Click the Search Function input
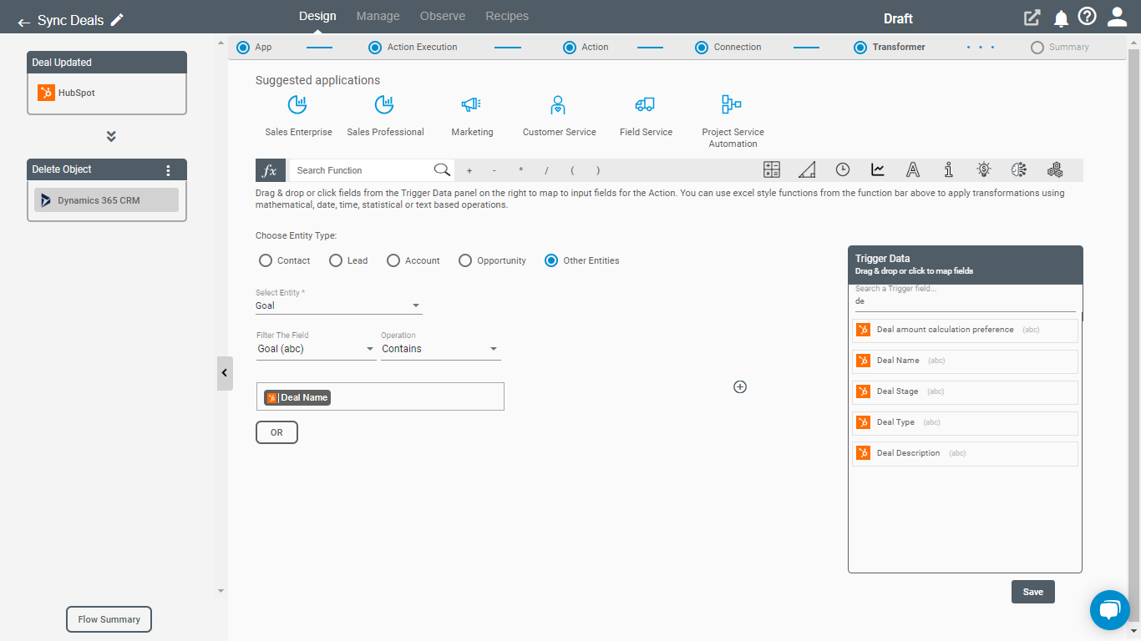The width and height of the screenshot is (1141, 641). click(362, 170)
